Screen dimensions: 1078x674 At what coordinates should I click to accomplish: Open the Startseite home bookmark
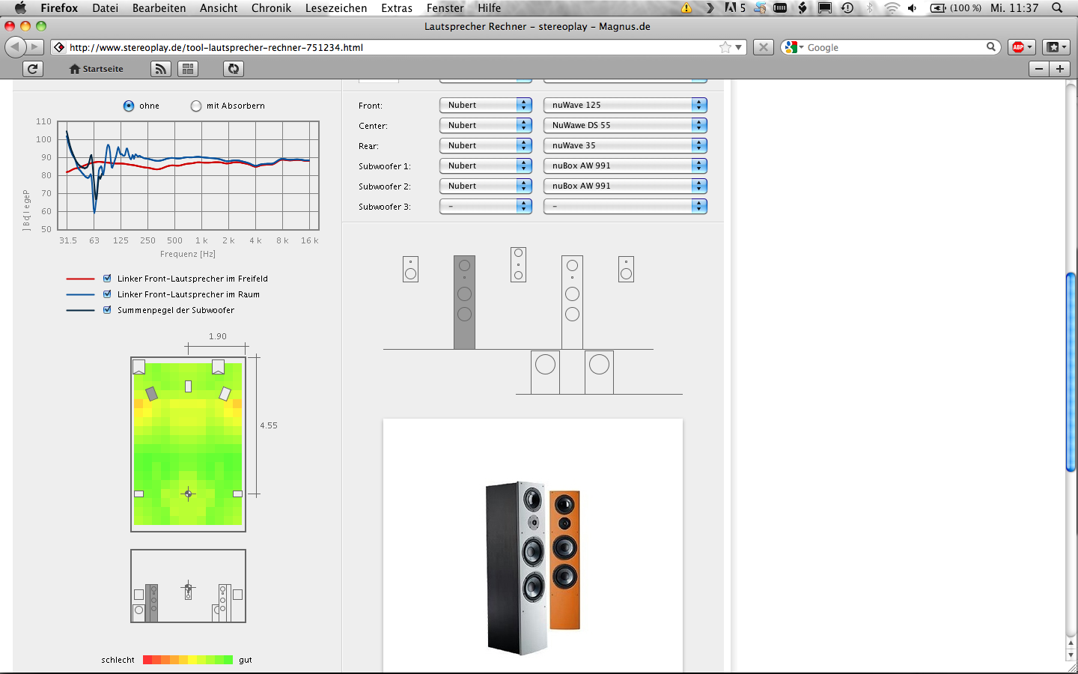[96, 69]
